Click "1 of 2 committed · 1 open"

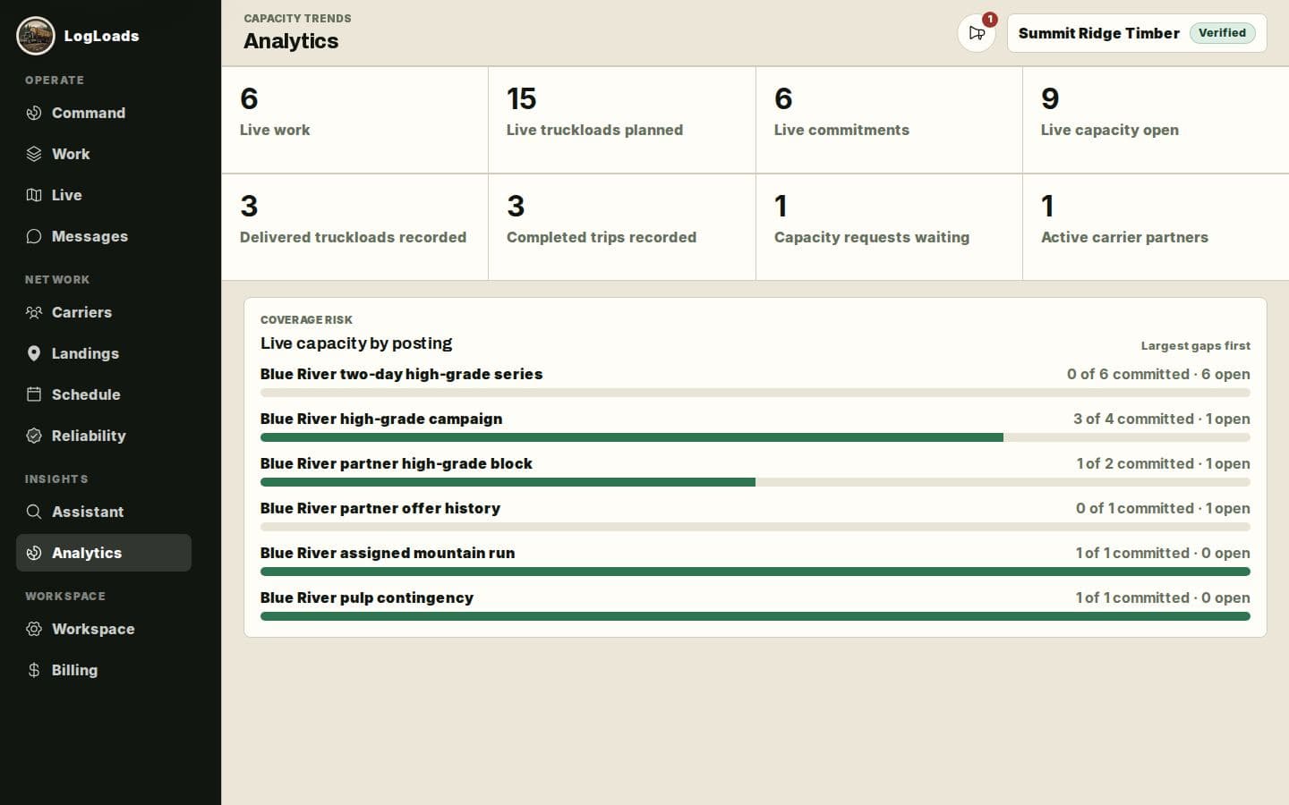pyautogui.click(x=1164, y=463)
